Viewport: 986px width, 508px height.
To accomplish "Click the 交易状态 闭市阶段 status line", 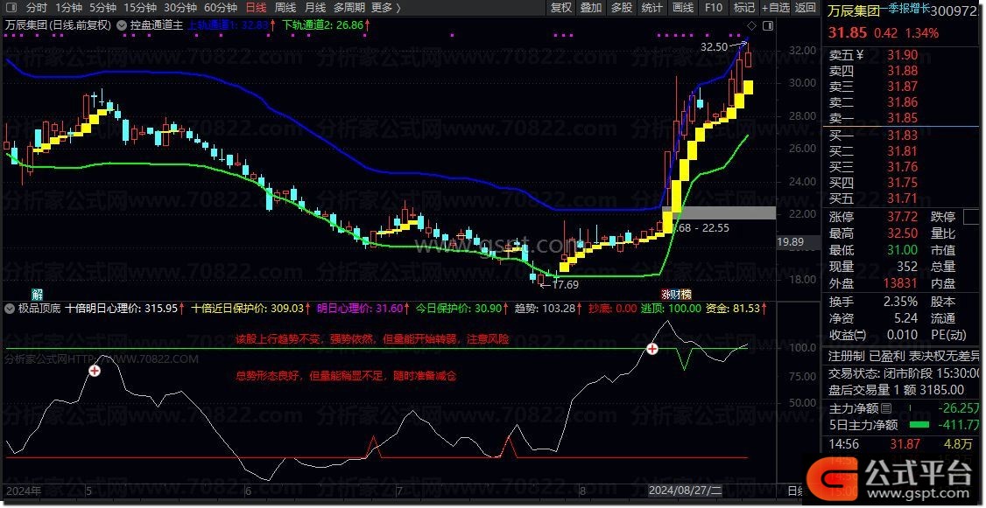I will [904, 373].
